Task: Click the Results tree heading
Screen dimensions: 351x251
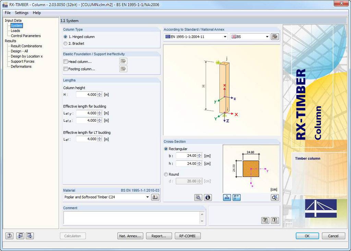Action: click(x=11, y=41)
